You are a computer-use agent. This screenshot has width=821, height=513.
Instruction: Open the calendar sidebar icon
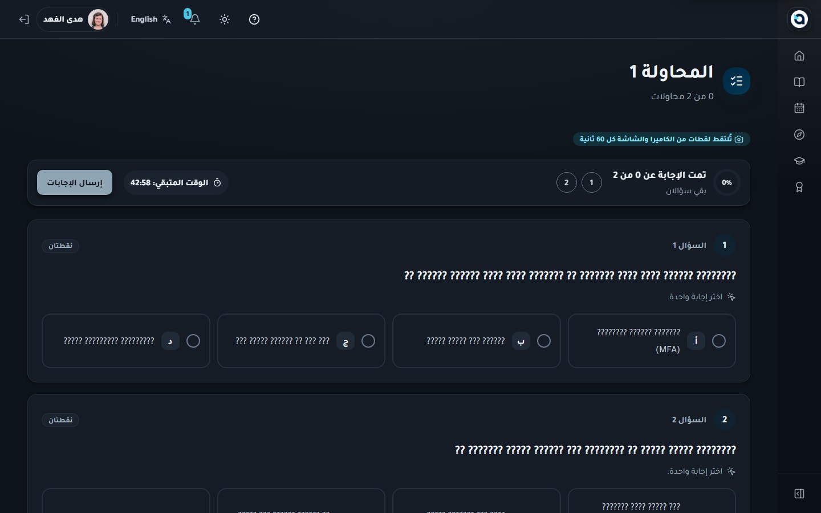(799, 108)
